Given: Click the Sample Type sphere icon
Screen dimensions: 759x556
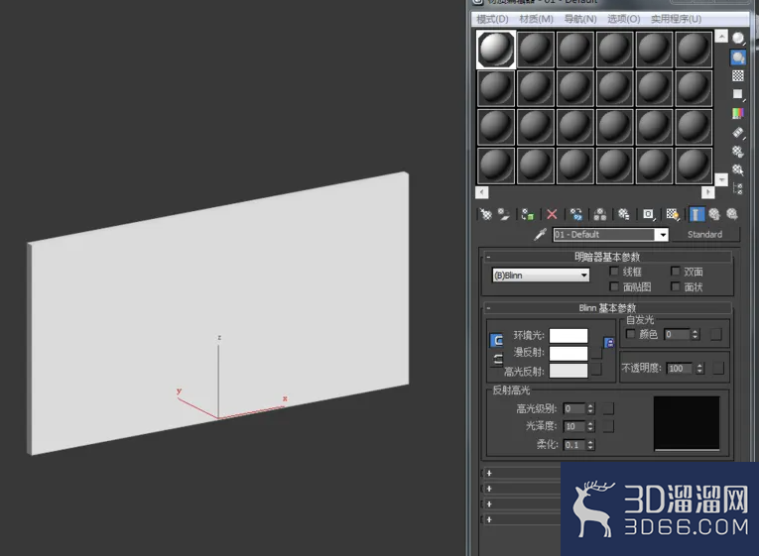Looking at the screenshot, I should pos(738,39).
